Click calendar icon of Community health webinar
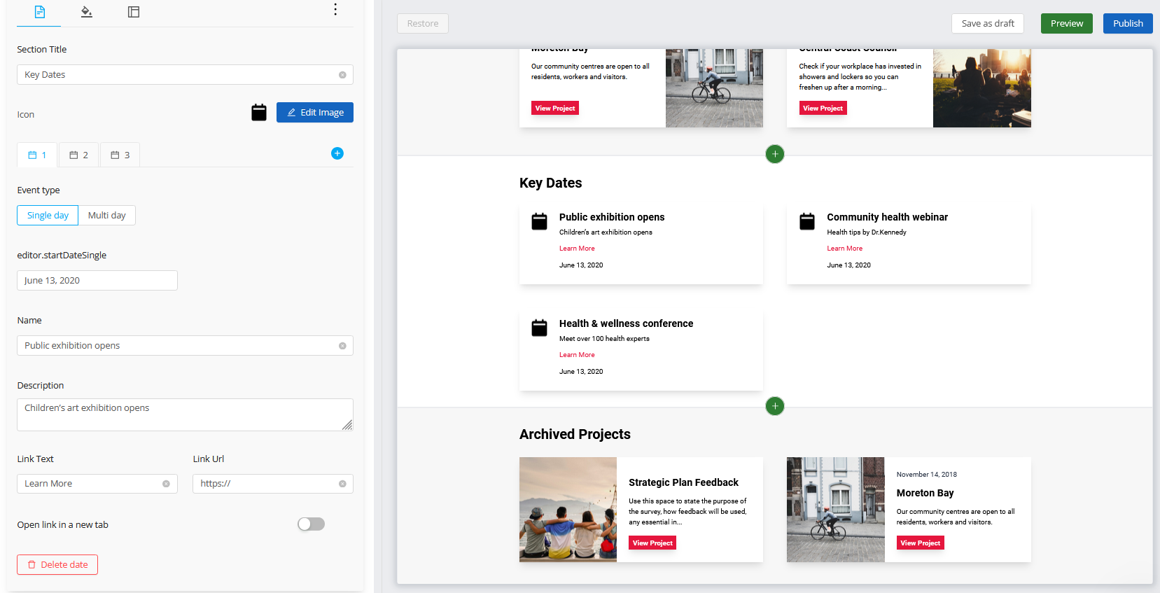Image resolution: width=1160 pixels, height=593 pixels. pyautogui.click(x=807, y=221)
